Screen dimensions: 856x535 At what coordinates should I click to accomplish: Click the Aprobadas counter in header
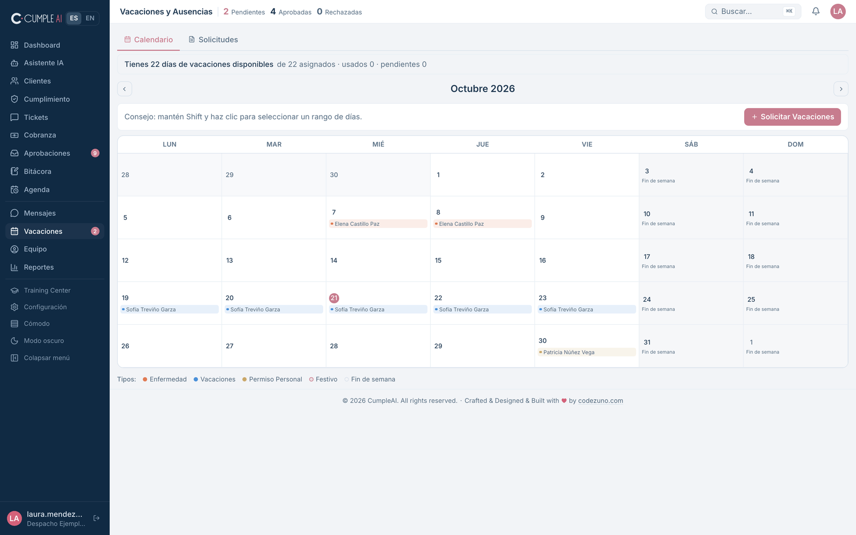tap(291, 12)
